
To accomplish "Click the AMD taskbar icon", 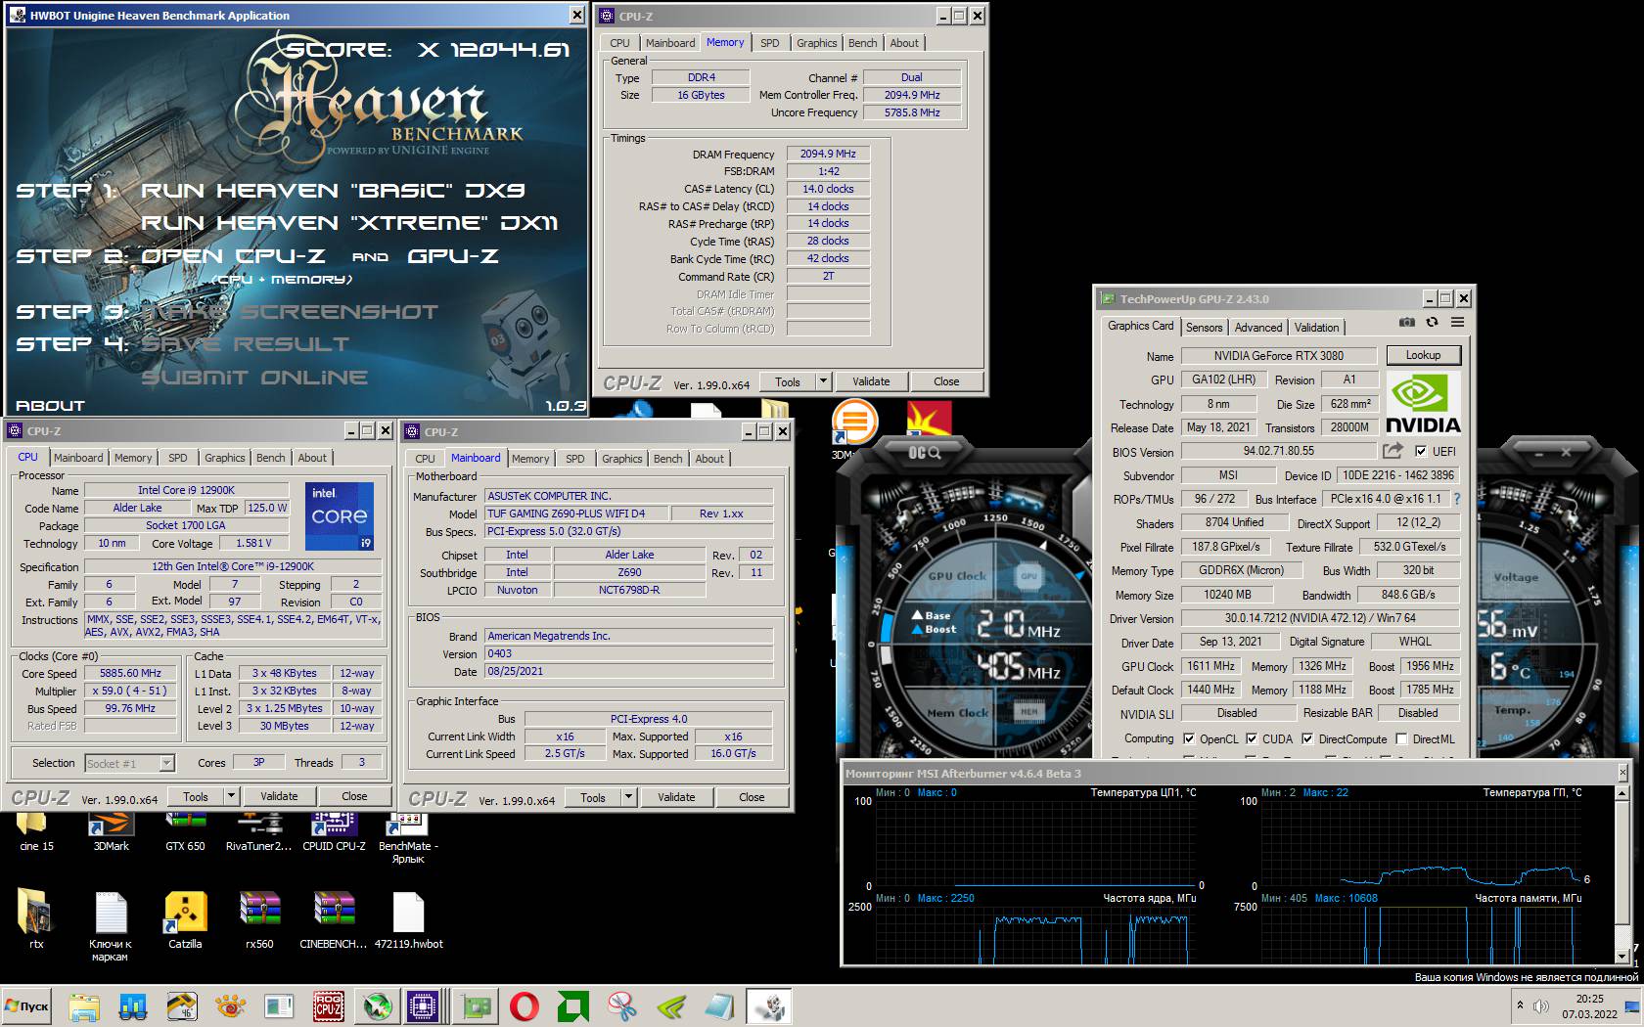I will tap(573, 1005).
